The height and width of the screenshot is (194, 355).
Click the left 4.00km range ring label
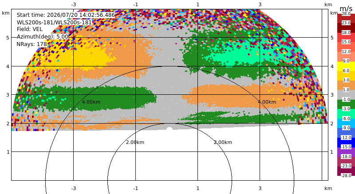pyautogui.click(x=91, y=102)
